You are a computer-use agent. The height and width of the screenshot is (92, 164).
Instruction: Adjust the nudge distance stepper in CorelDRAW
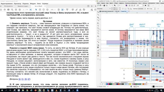[x=155, y=9]
